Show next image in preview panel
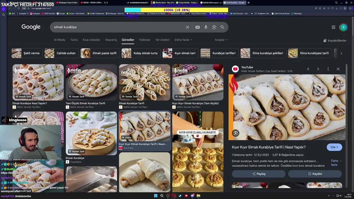Viewport: 354px width, 199px height. (x=318, y=69)
